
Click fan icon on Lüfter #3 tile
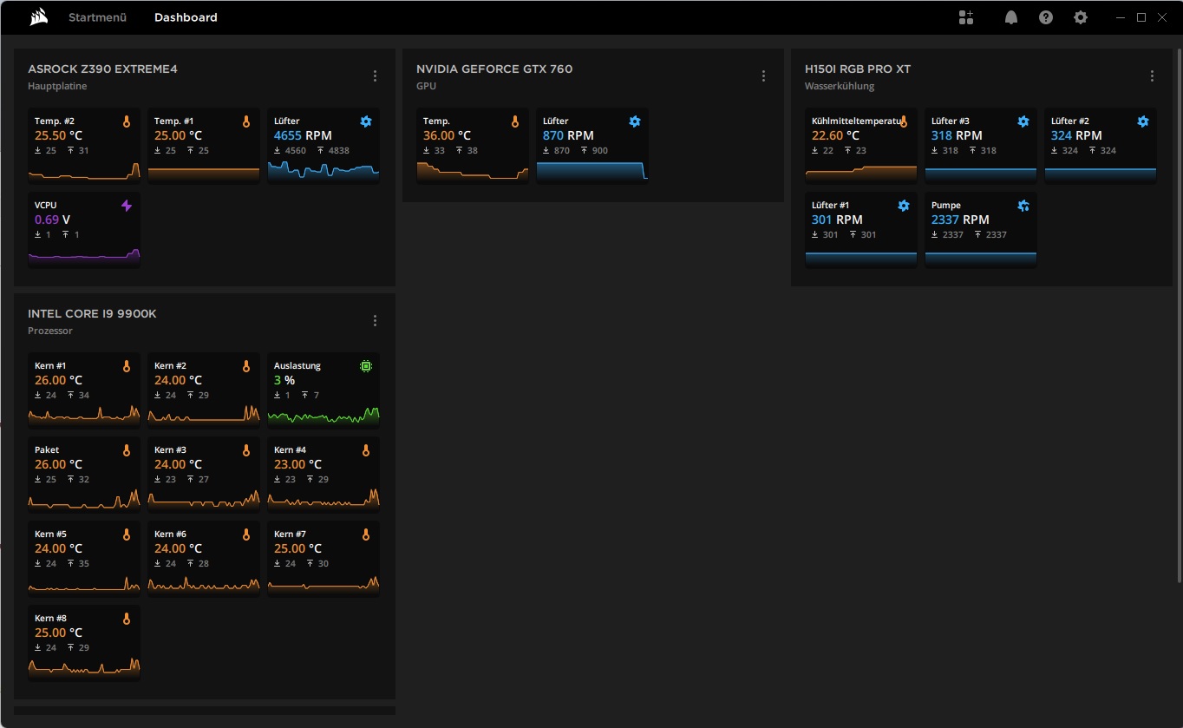click(x=1023, y=122)
